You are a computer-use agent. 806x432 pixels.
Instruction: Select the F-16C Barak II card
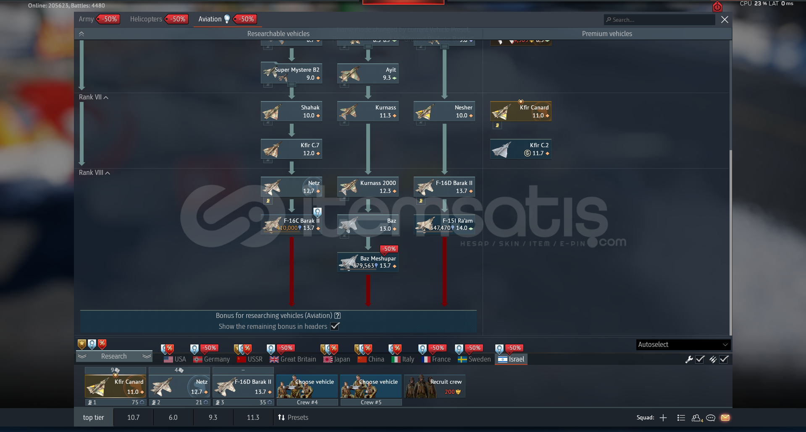pyautogui.click(x=291, y=224)
